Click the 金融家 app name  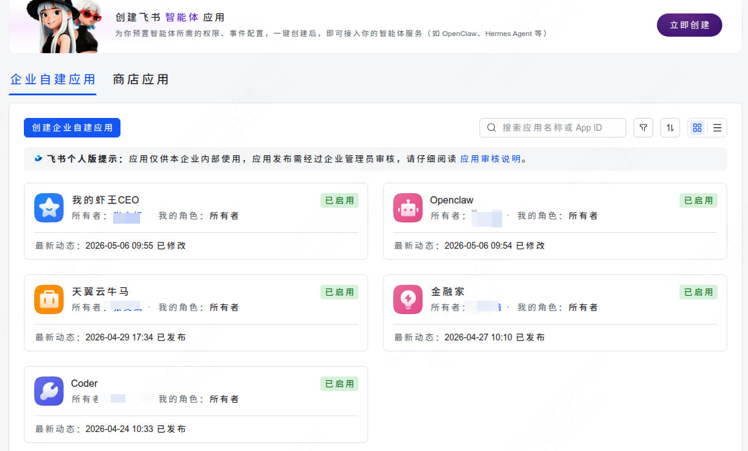point(448,291)
